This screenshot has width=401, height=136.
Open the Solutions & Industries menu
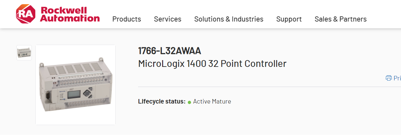pos(229,19)
